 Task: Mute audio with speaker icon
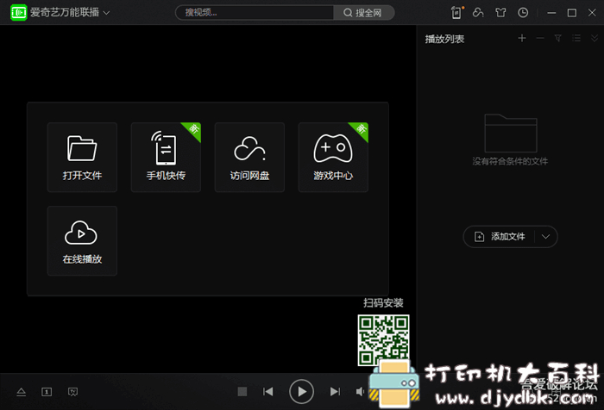pos(360,392)
